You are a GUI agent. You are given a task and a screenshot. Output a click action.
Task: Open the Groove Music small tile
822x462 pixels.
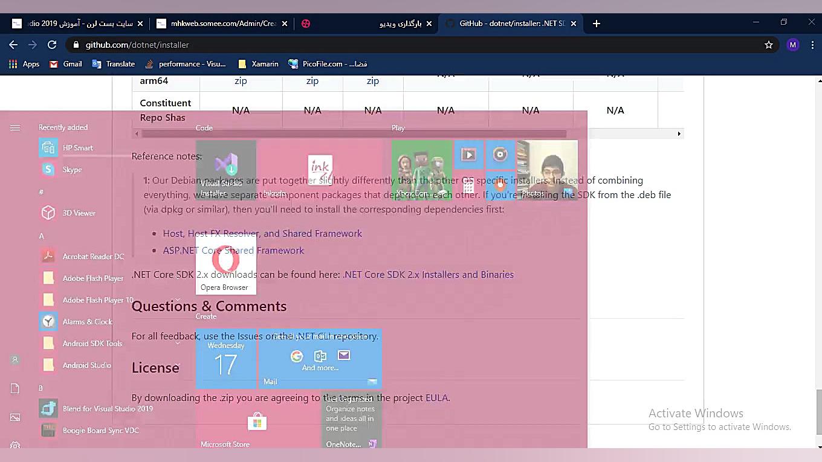[500, 155]
